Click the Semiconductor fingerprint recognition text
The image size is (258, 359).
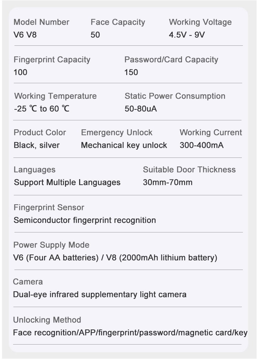[x=85, y=220]
